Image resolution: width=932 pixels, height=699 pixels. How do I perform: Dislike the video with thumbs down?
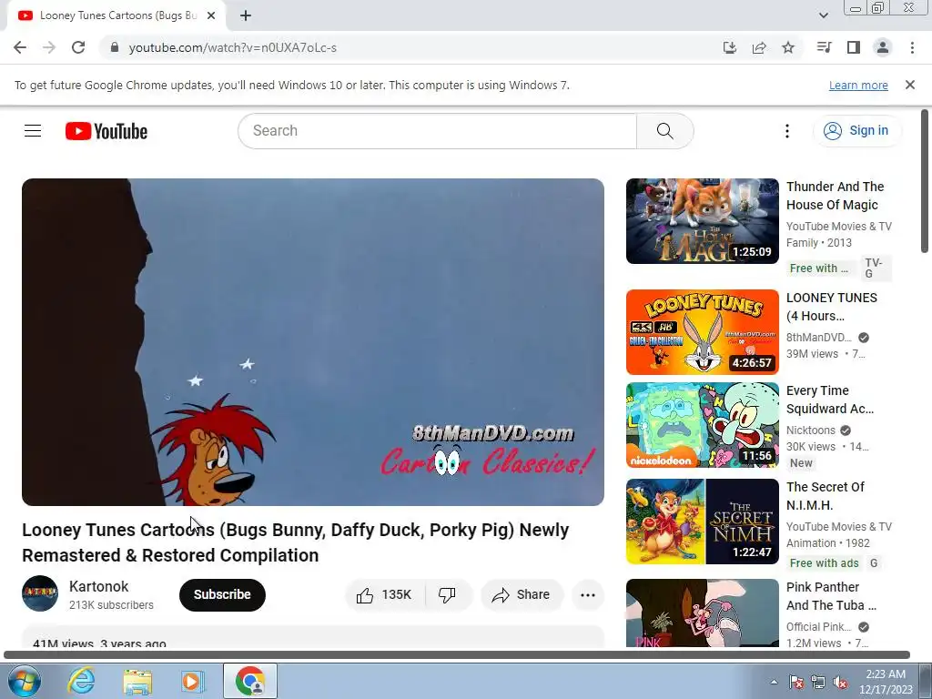(x=447, y=595)
